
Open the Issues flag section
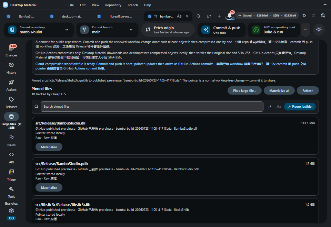click(x=11, y=141)
